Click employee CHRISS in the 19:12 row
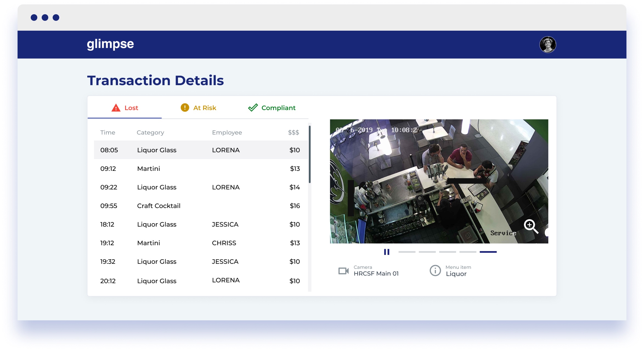Viewport: 644px width, 351px height. [x=224, y=243]
